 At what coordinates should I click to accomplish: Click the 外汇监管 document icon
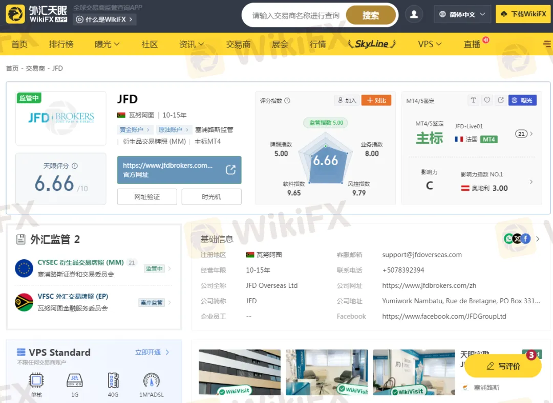[x=21, y=239]
